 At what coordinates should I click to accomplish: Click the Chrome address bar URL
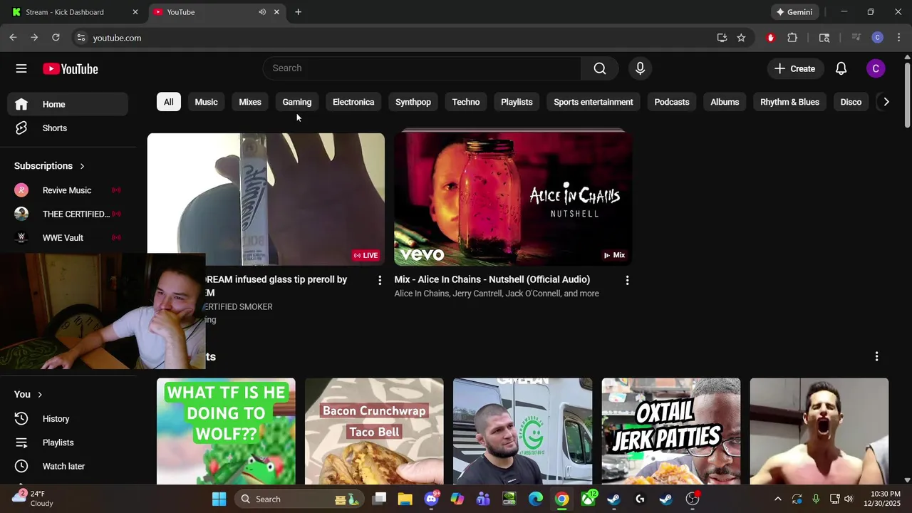pos(117,38)
